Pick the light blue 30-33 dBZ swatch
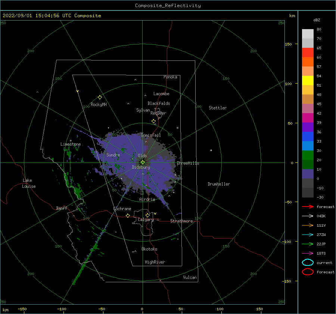Screen dimensions: 336x314 pos(308,146)
